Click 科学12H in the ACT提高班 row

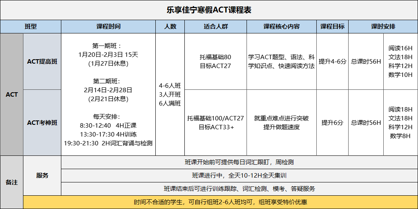tap(400, 66)
